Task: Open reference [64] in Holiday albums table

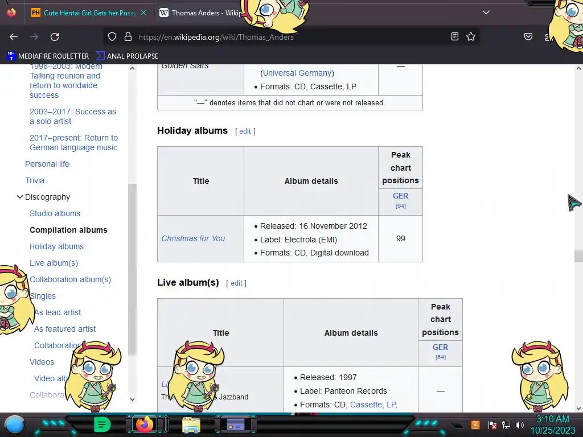Action: click(x=401, y=206)
